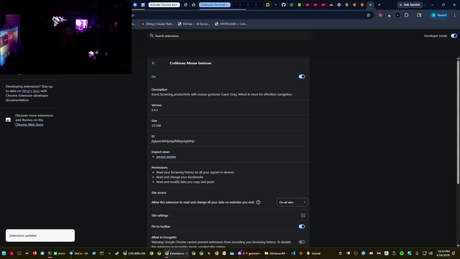The image size is (460, 259).
Task: Open the volume speaker tray icon
Action: 431,253
